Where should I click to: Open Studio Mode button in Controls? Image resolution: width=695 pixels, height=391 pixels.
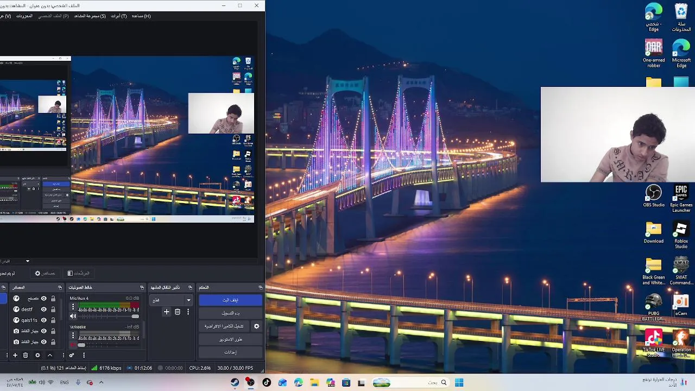pos(230,339)
